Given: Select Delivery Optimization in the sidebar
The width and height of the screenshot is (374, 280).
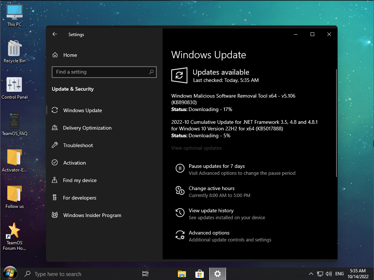Looking at the screenshot, I should pos(87,128).
